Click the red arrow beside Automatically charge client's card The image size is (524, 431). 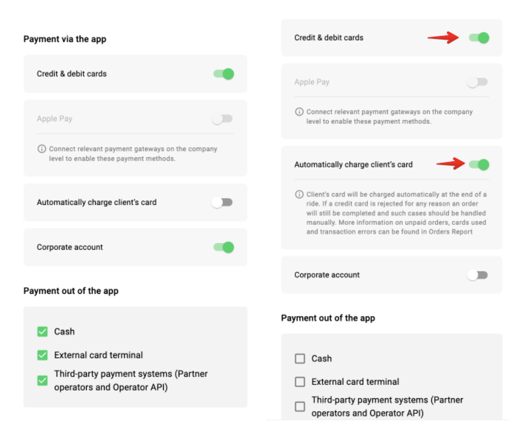click(451, 164)
